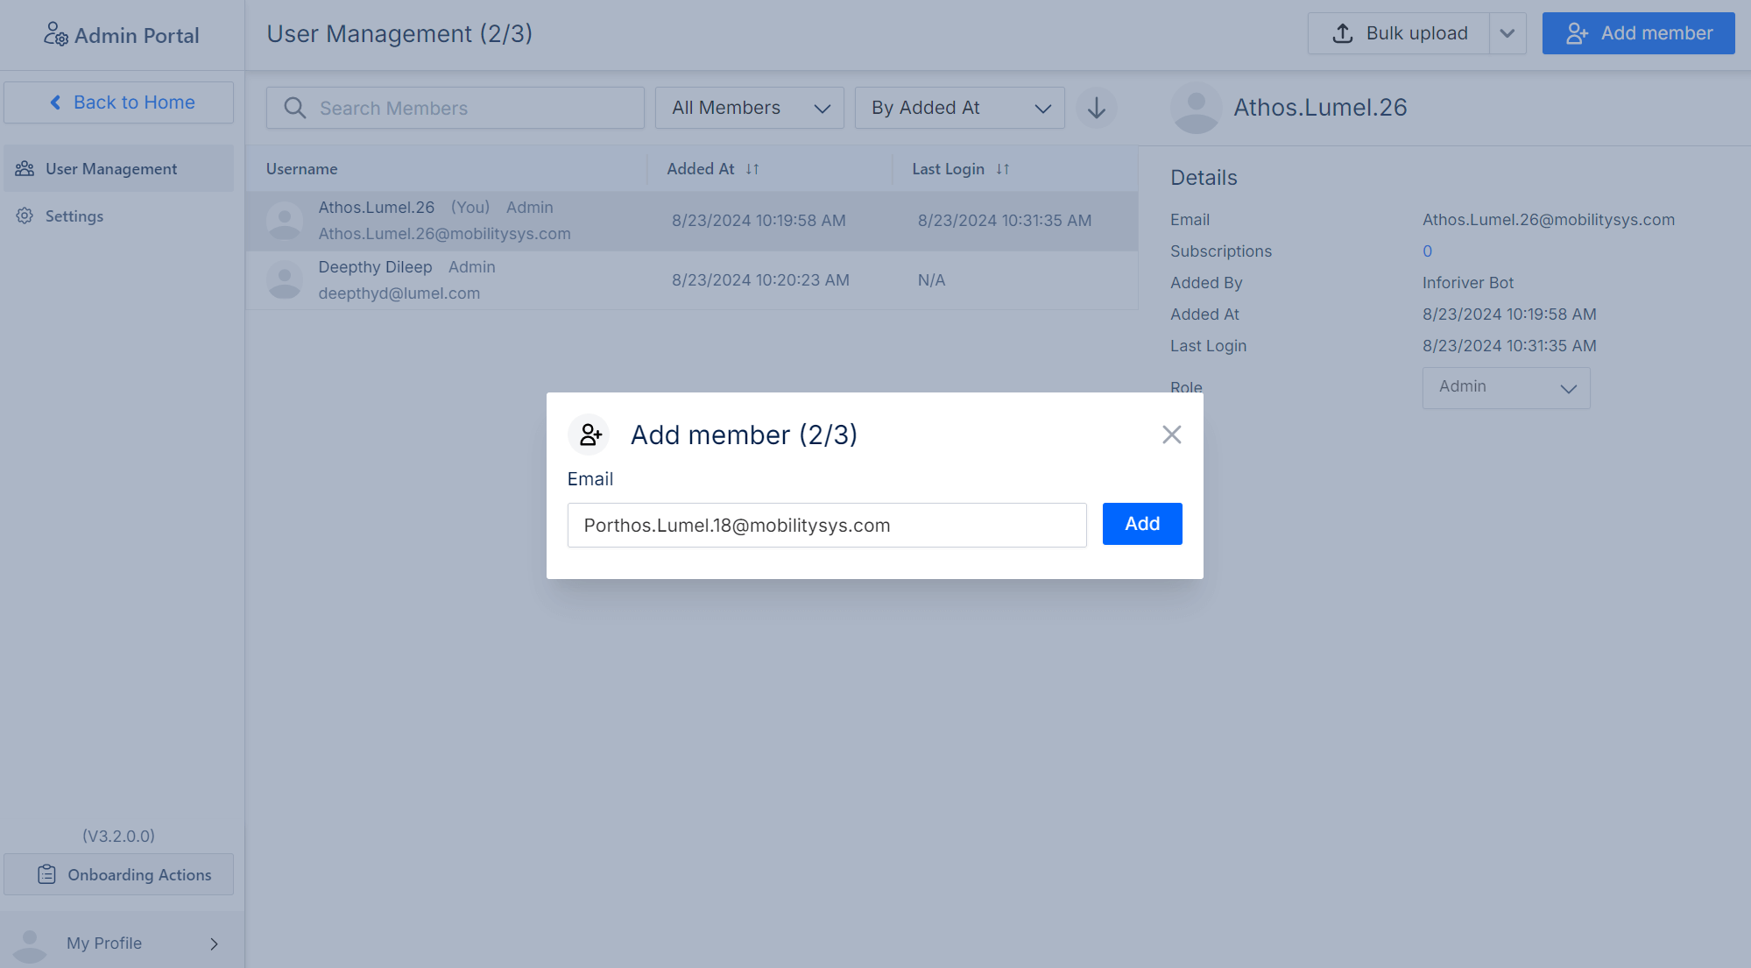1751x968 pixels.
Task: Close the Add member dialog
Action: click(1171, 435)
